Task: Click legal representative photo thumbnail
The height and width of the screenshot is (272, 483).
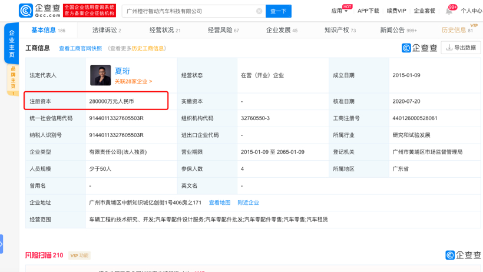Action: (x=100, y=75)
